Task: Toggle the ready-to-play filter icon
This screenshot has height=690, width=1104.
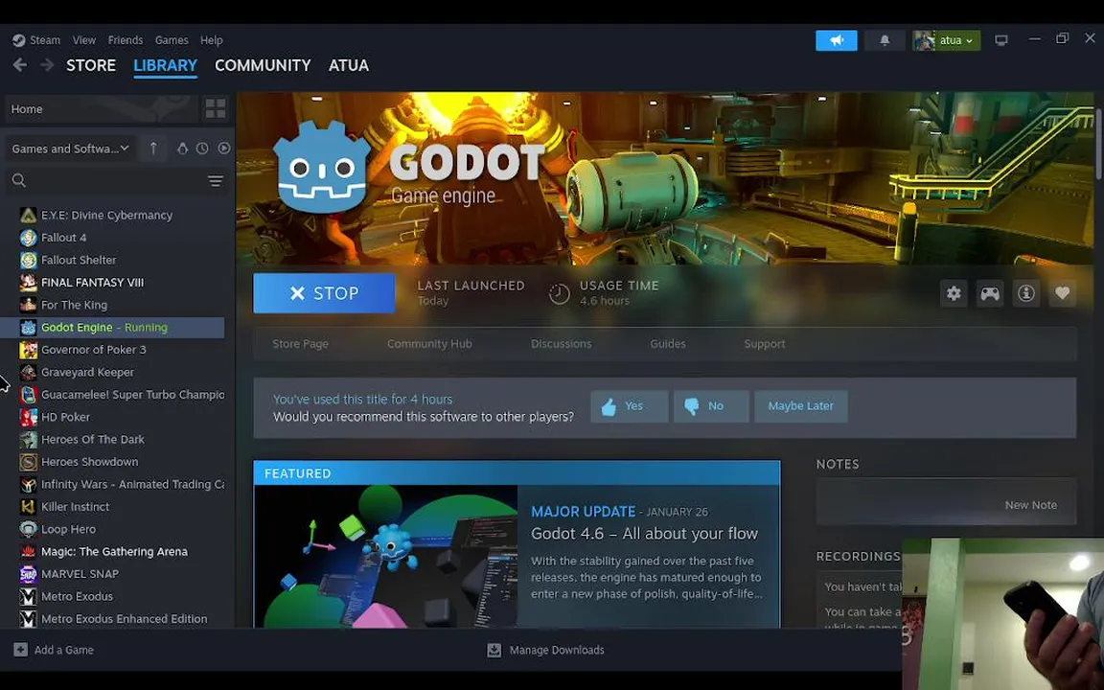Action: click(224, 148)
